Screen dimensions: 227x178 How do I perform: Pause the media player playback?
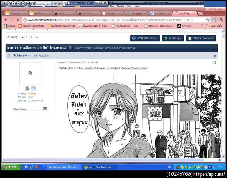coord(18,3)
